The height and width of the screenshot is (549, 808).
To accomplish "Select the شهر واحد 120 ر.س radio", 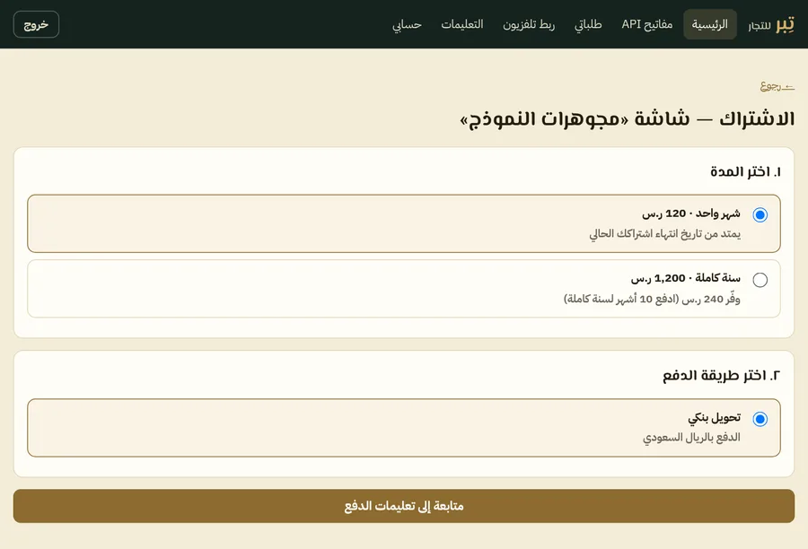I will (x=760, y=214).
